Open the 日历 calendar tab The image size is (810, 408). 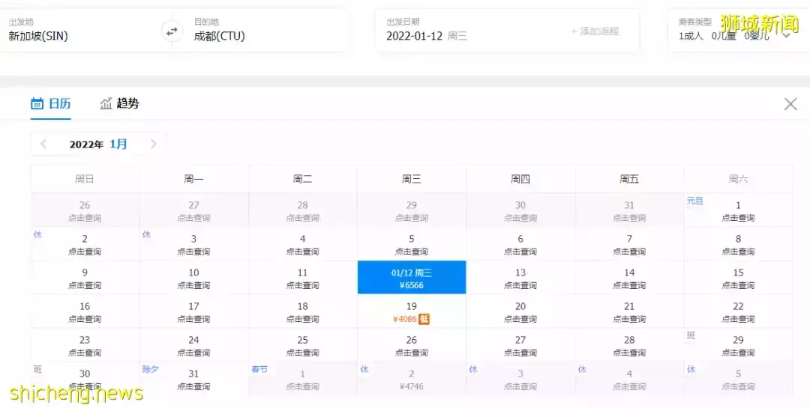coord(51,103)
